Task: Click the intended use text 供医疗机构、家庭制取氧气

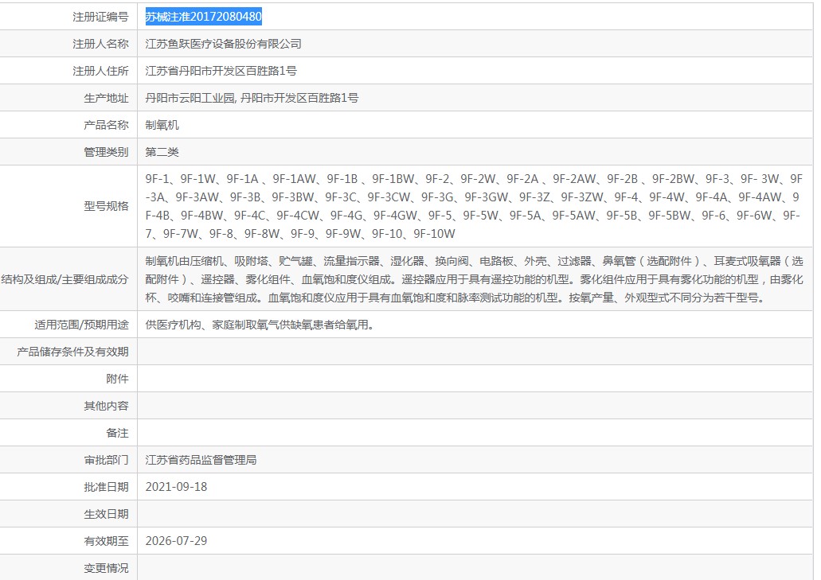Action: pos(260,325)
